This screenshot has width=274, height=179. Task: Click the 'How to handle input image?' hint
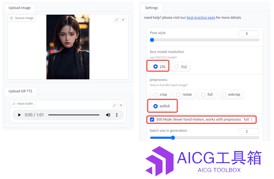[169, 85]
